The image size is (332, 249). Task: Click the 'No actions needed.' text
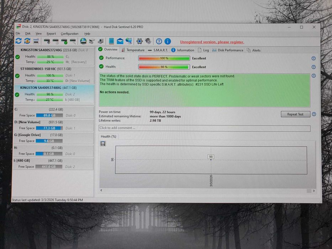pyautogui.click(x=114, y=92)
